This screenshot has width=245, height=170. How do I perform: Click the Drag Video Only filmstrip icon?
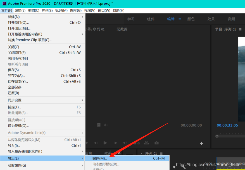coord(99,125)
